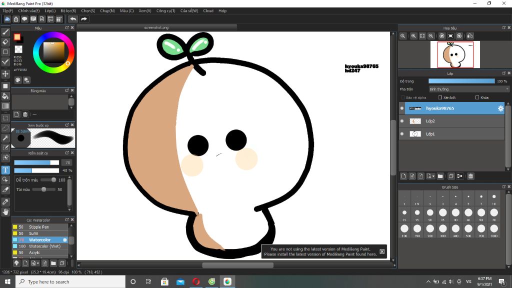Screen dimensions: 512x288
Task: Open the Bộ lọc(R) menu
Action: click(x=68, y=10)
